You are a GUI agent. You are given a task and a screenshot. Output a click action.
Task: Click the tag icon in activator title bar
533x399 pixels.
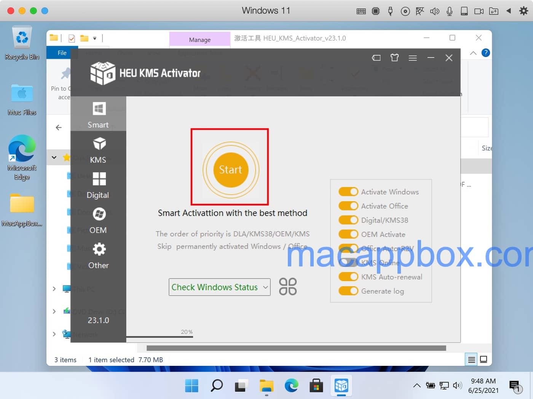pos(376,58)
